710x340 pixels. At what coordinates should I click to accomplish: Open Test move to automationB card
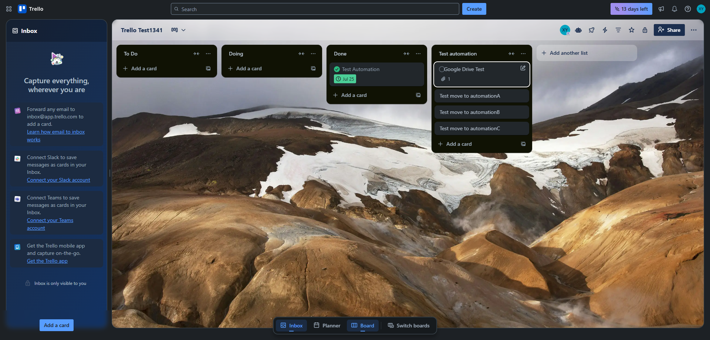coord(482,112)
